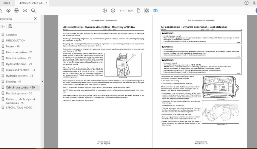
Task: Open the fit page scrolling mode icon
Action: pyautogui.click(x=147, y=11)
